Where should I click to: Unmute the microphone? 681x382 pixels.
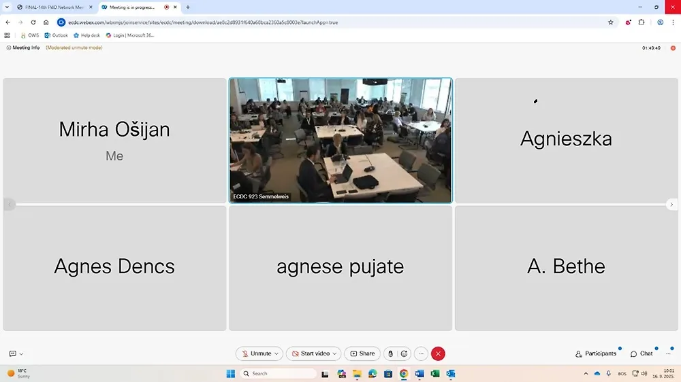click(x=256, y=353)
